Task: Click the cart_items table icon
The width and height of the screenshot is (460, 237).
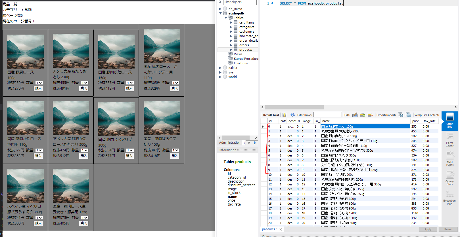Action: [x=236, y=22]
